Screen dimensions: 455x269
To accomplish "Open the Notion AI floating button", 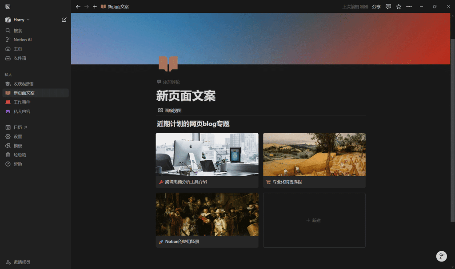I will 441,256.
